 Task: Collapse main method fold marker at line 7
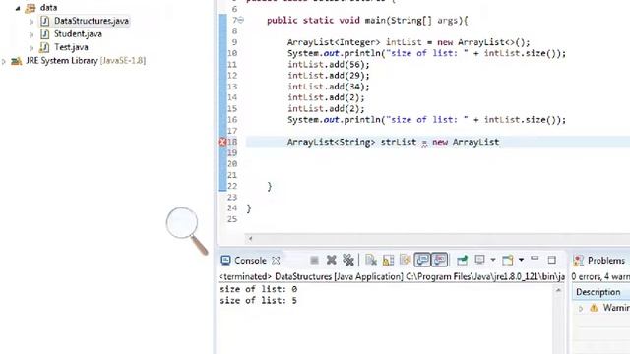241,20
